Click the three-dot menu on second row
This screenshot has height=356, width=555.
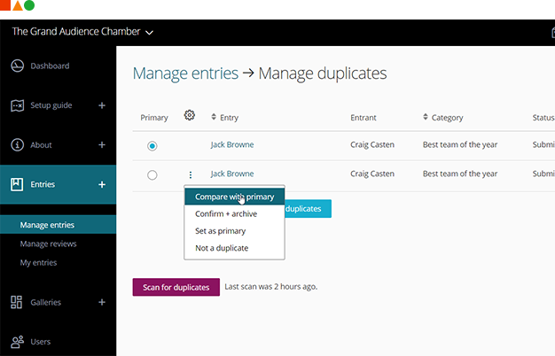(x=190, y=174)
